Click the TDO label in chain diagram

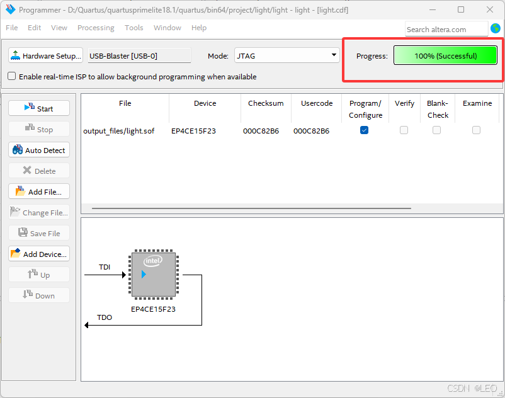[x=105, y=317]
